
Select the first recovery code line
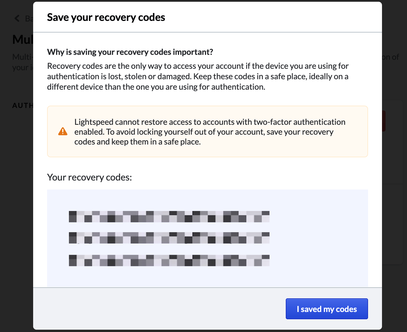point(169,216)
